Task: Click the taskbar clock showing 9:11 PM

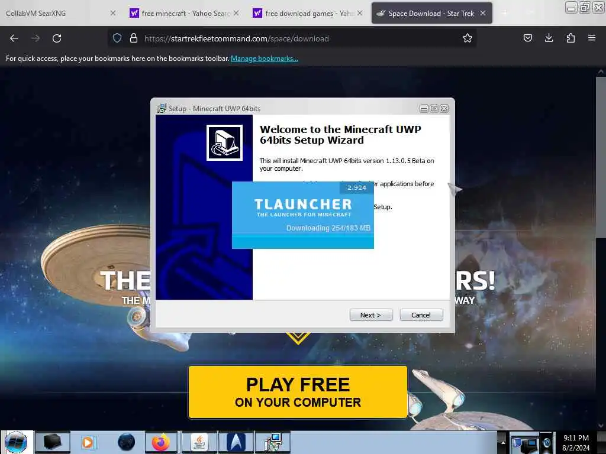Action: pyautogui.click(x=576, y=442)
